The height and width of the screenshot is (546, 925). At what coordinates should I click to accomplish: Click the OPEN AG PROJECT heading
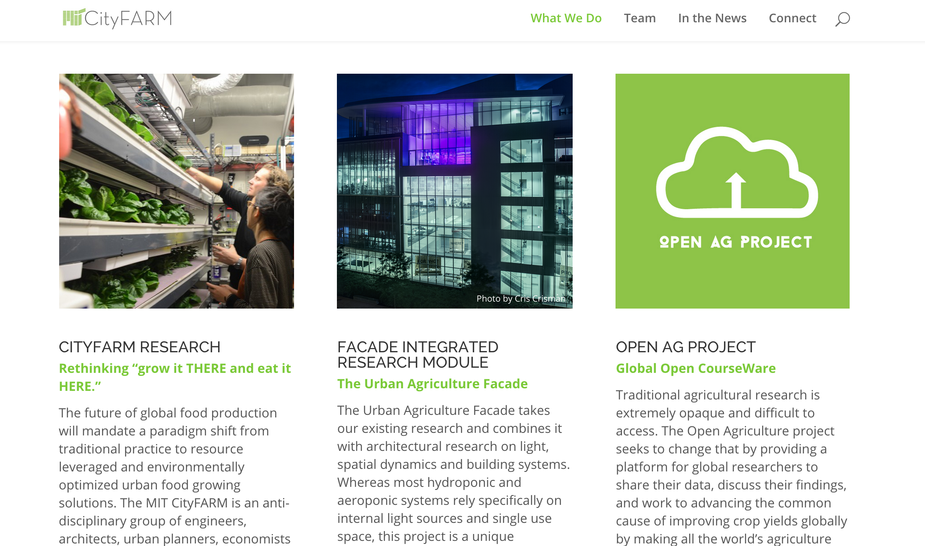[x=685, y=347]
